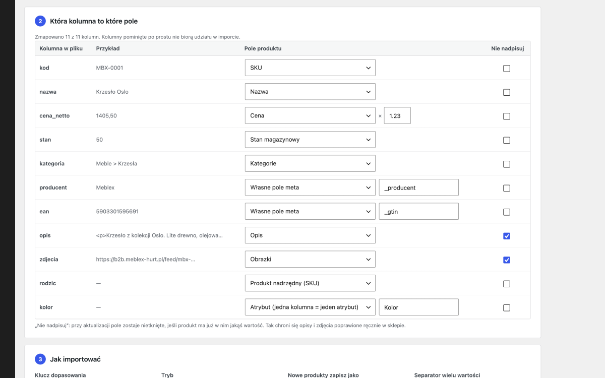Focus the _producent meta key field
This screenshot has width=605, height=378.
pyautogui.click(x=419, y=187)
